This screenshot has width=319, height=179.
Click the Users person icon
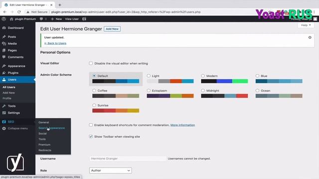pos(4,80)
